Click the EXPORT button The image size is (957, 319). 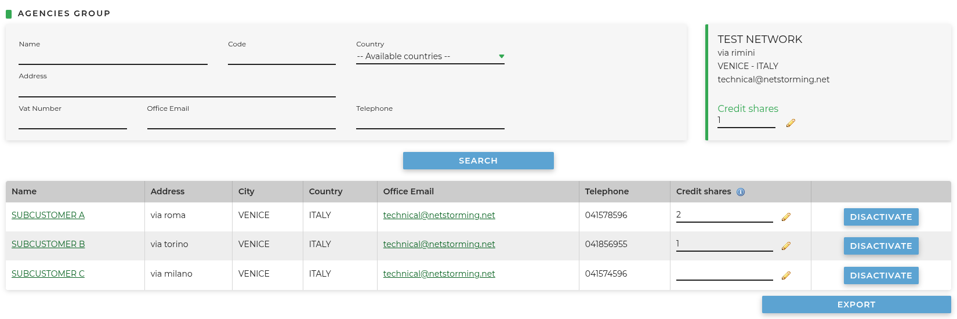click(x=856, y=304)
